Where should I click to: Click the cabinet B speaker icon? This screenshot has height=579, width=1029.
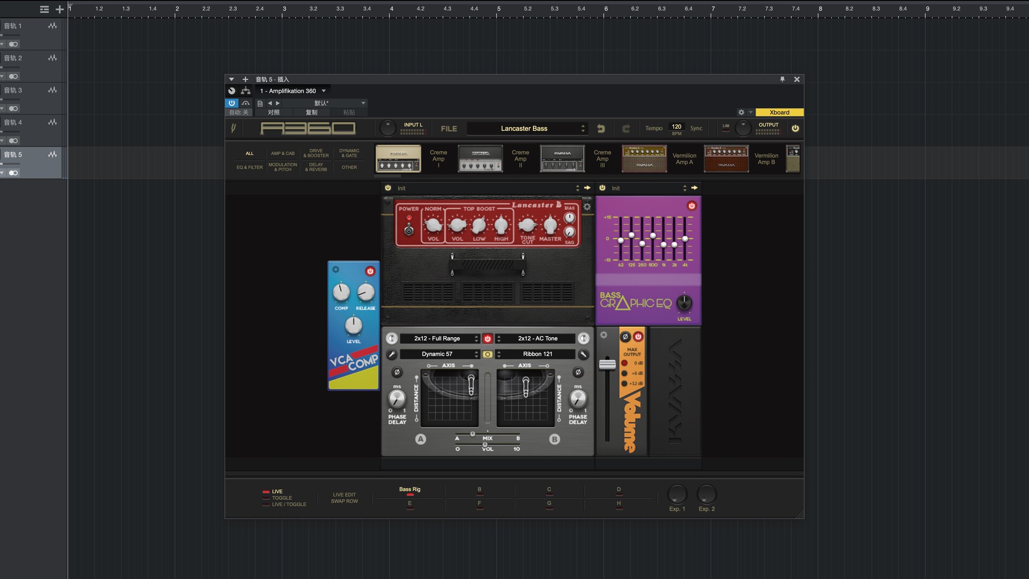pyautogui.click(x=583, y=338)
